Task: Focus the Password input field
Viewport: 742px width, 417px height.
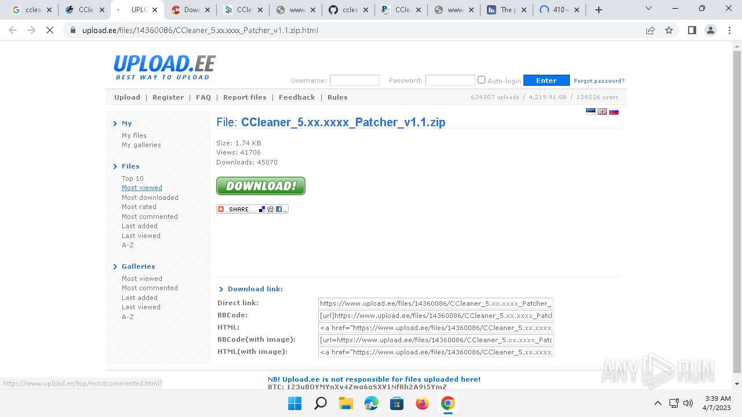Action: (450, 81)
